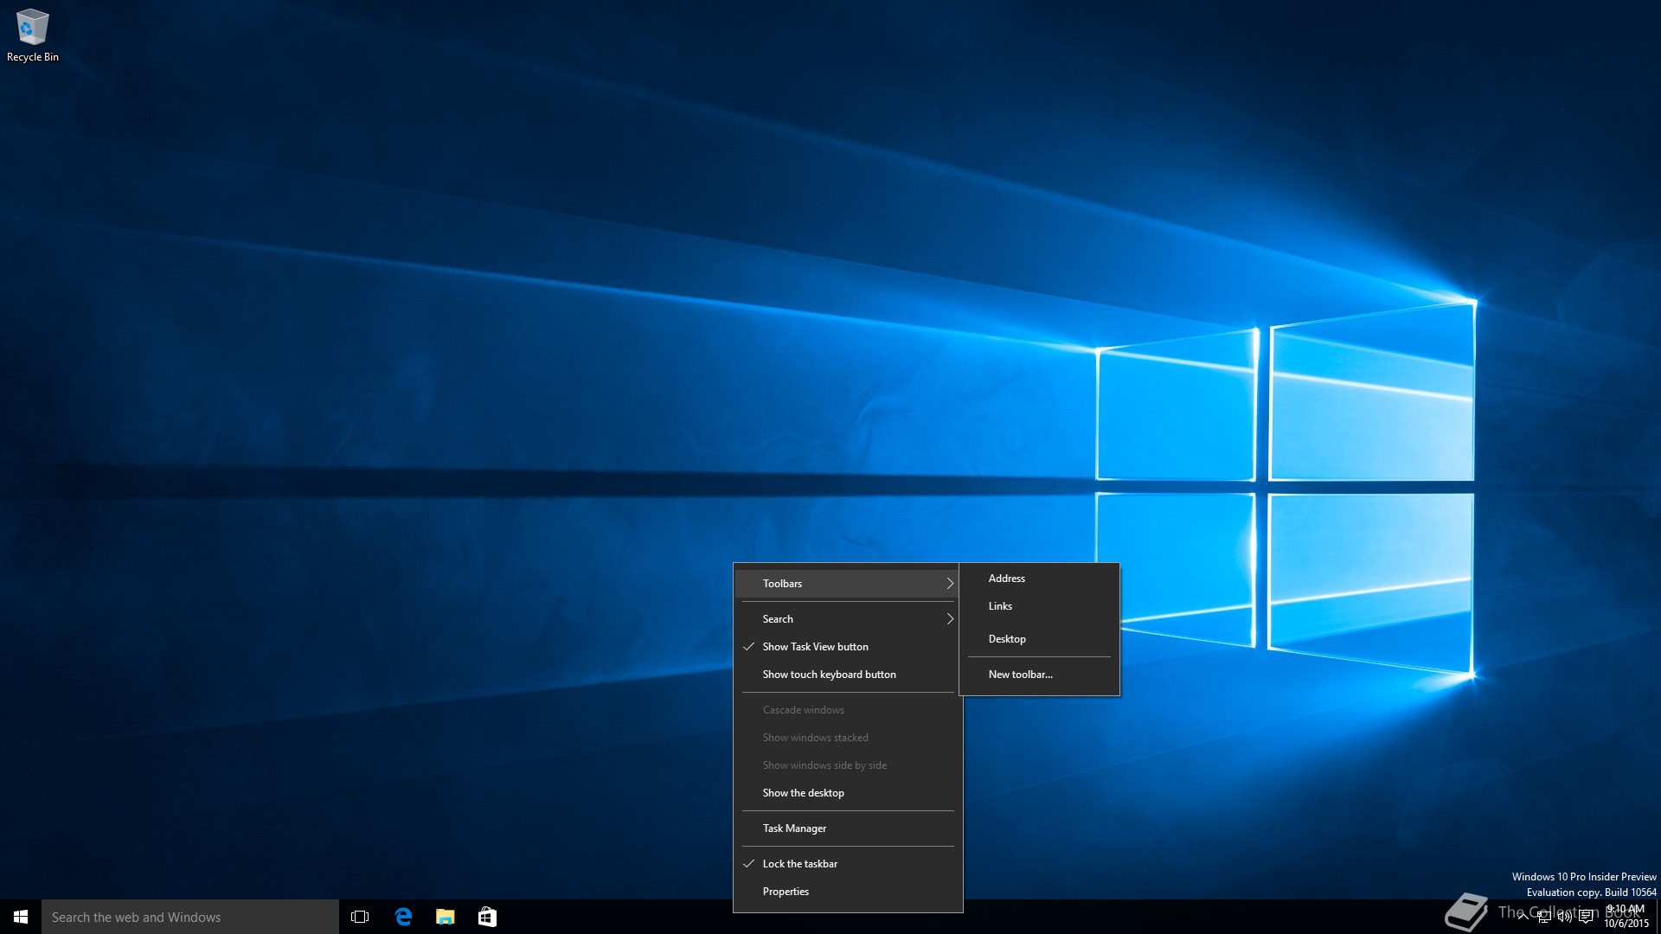Click the Search the web and Windows box
Screen dimensions: 1661x934
click(190, 917)
